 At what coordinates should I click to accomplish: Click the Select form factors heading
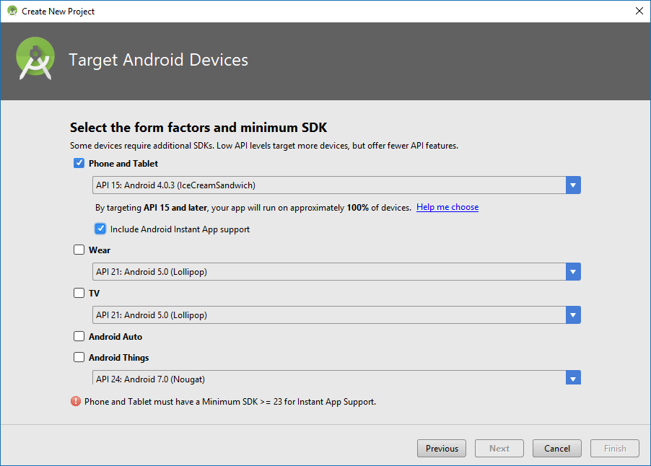(x=198, y=128)
